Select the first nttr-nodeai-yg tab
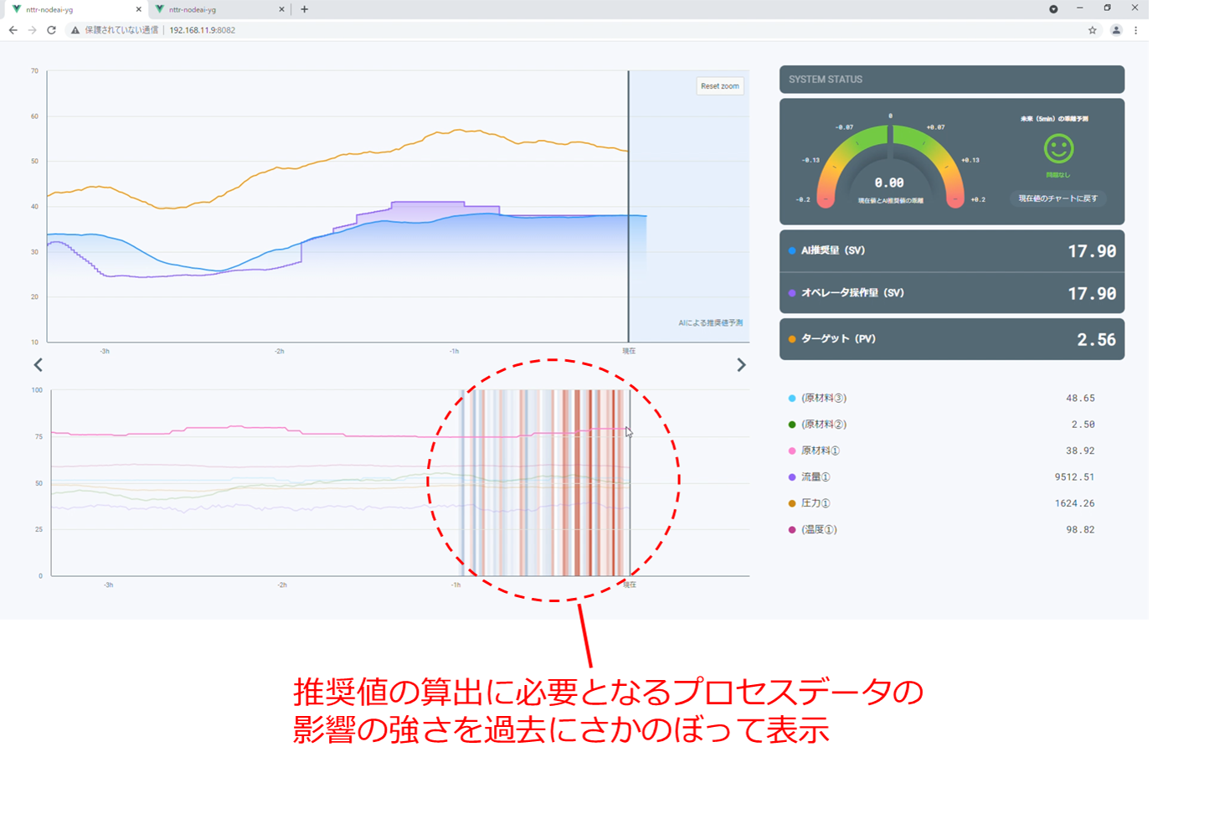 (75, 9)
